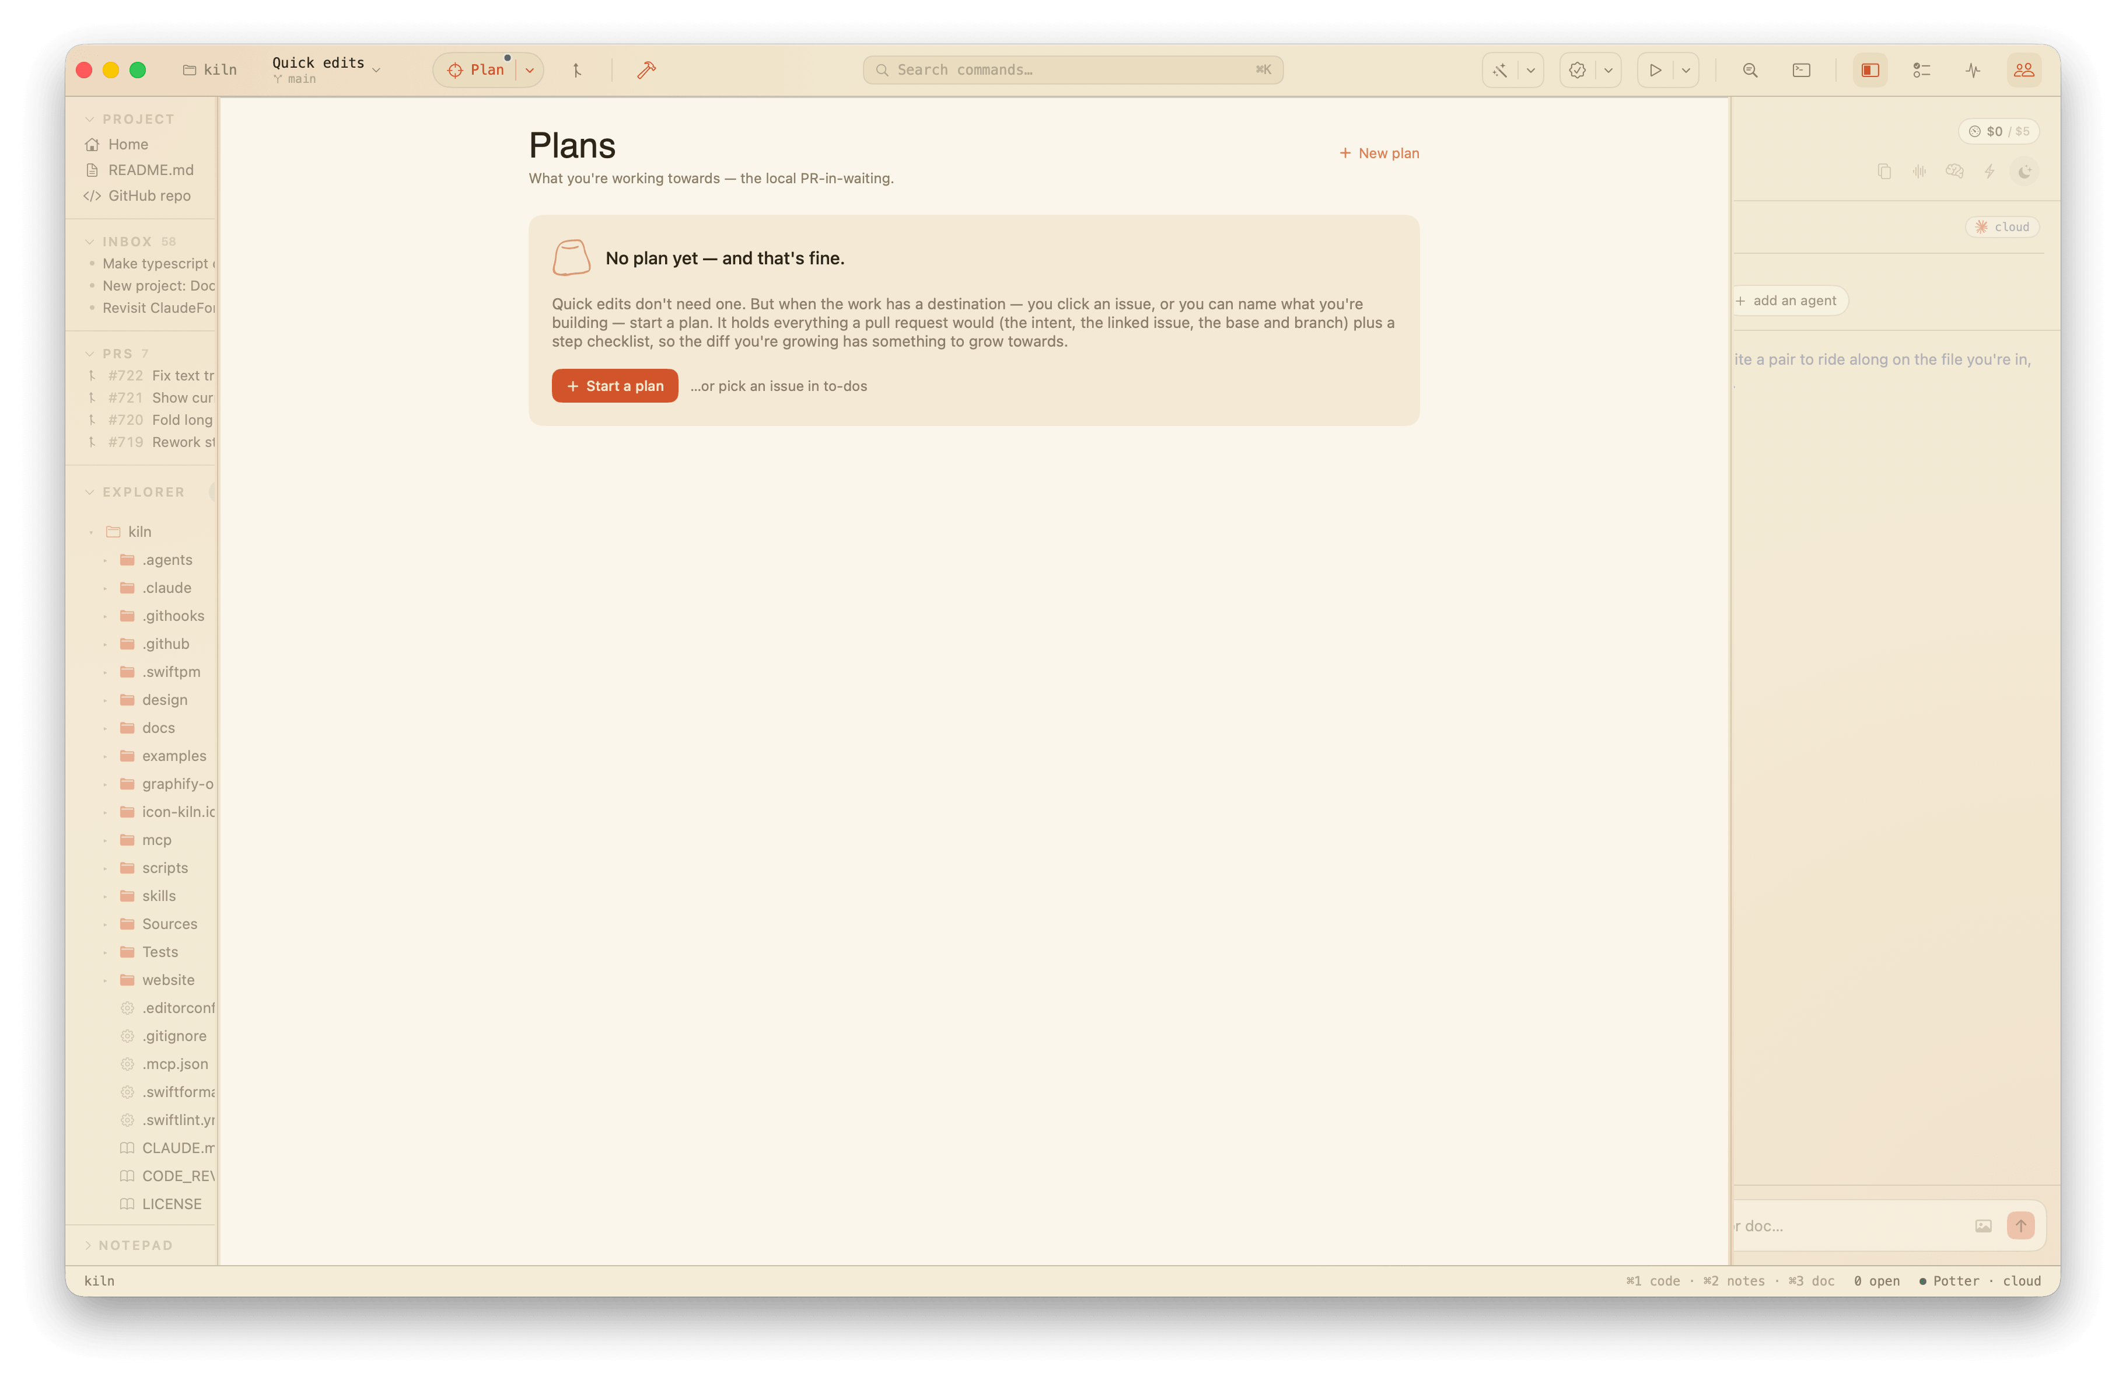Collapse the PRS section
Viewport: 2126px width, 1383px height.
pyautogui.click(x=89, y=354)
